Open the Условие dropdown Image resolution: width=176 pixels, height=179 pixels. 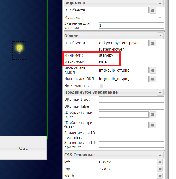coord(131,17)
